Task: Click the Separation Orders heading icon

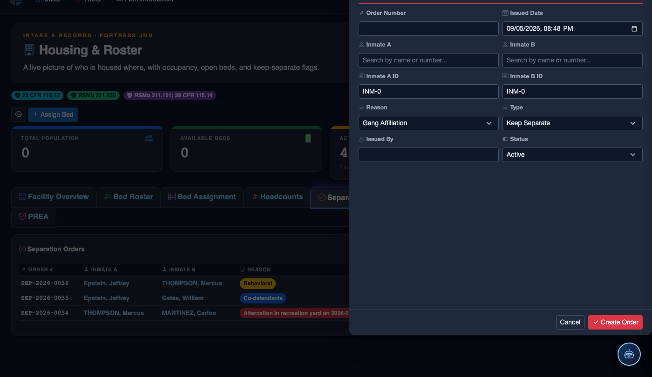Action: (x=22, y=249)
